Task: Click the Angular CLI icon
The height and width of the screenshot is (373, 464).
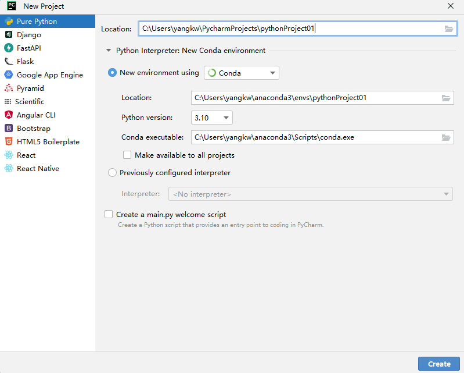Action: tap(9, 115)
